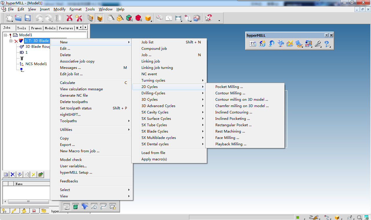Viewport: 371px width, 220px height.
Task: Choose Pocket Milling from 2D Cycles
Action: click(x=245, y=87)
